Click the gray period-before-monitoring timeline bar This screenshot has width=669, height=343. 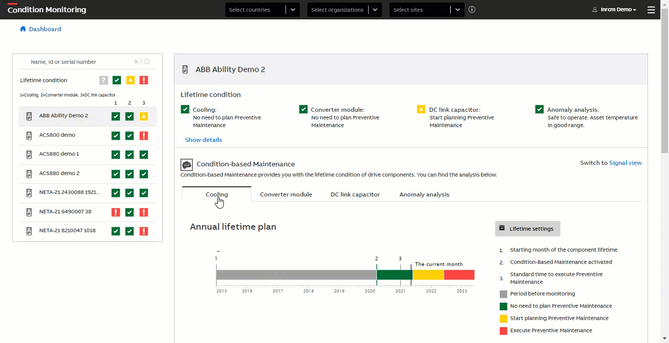(296, 275)
